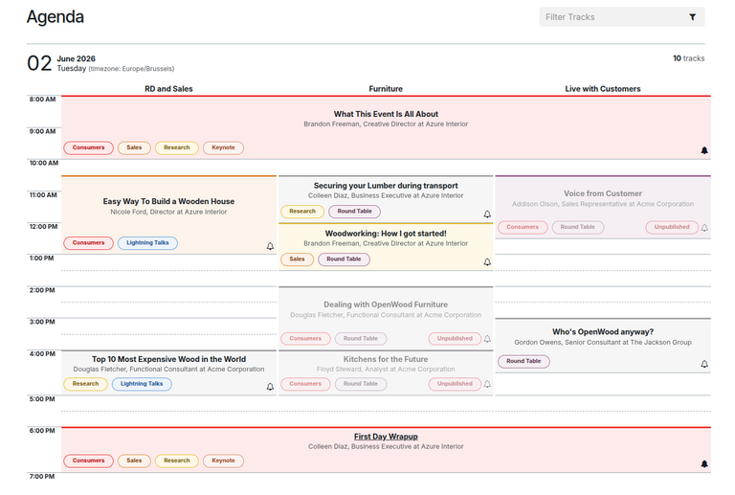Click Round Table tag on Voice from Customer
This screenshot has height=495, width=735.
point(577,227)
